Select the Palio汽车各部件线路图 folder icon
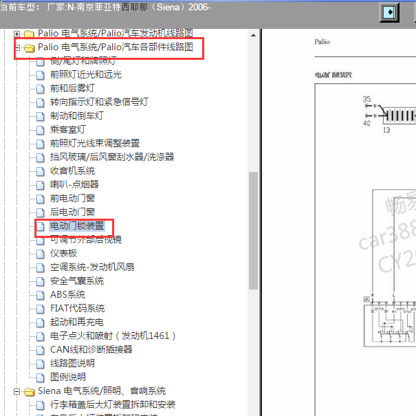This screenshot has width=416, height=416. [x=29, y=47]
